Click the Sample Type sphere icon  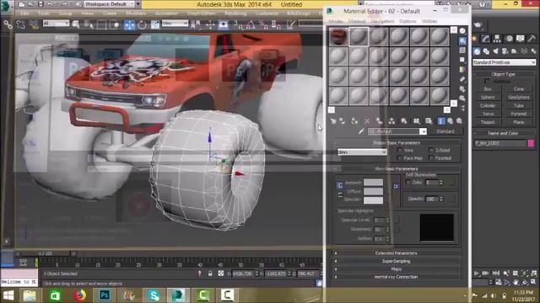point(462,31)
